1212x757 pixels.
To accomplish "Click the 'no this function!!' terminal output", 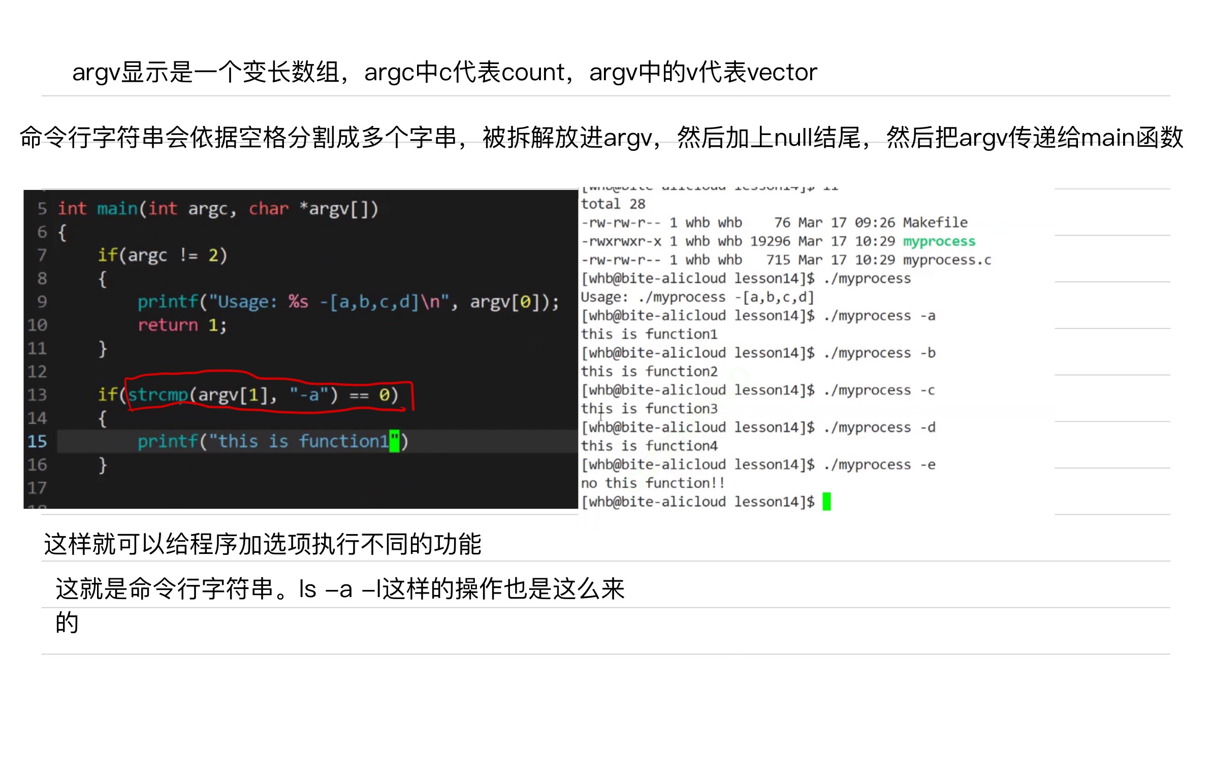I will pos(653,483).
